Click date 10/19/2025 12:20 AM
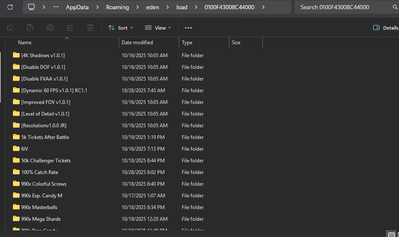This screenshot has width=399, height=237. [x=145, y=219]
